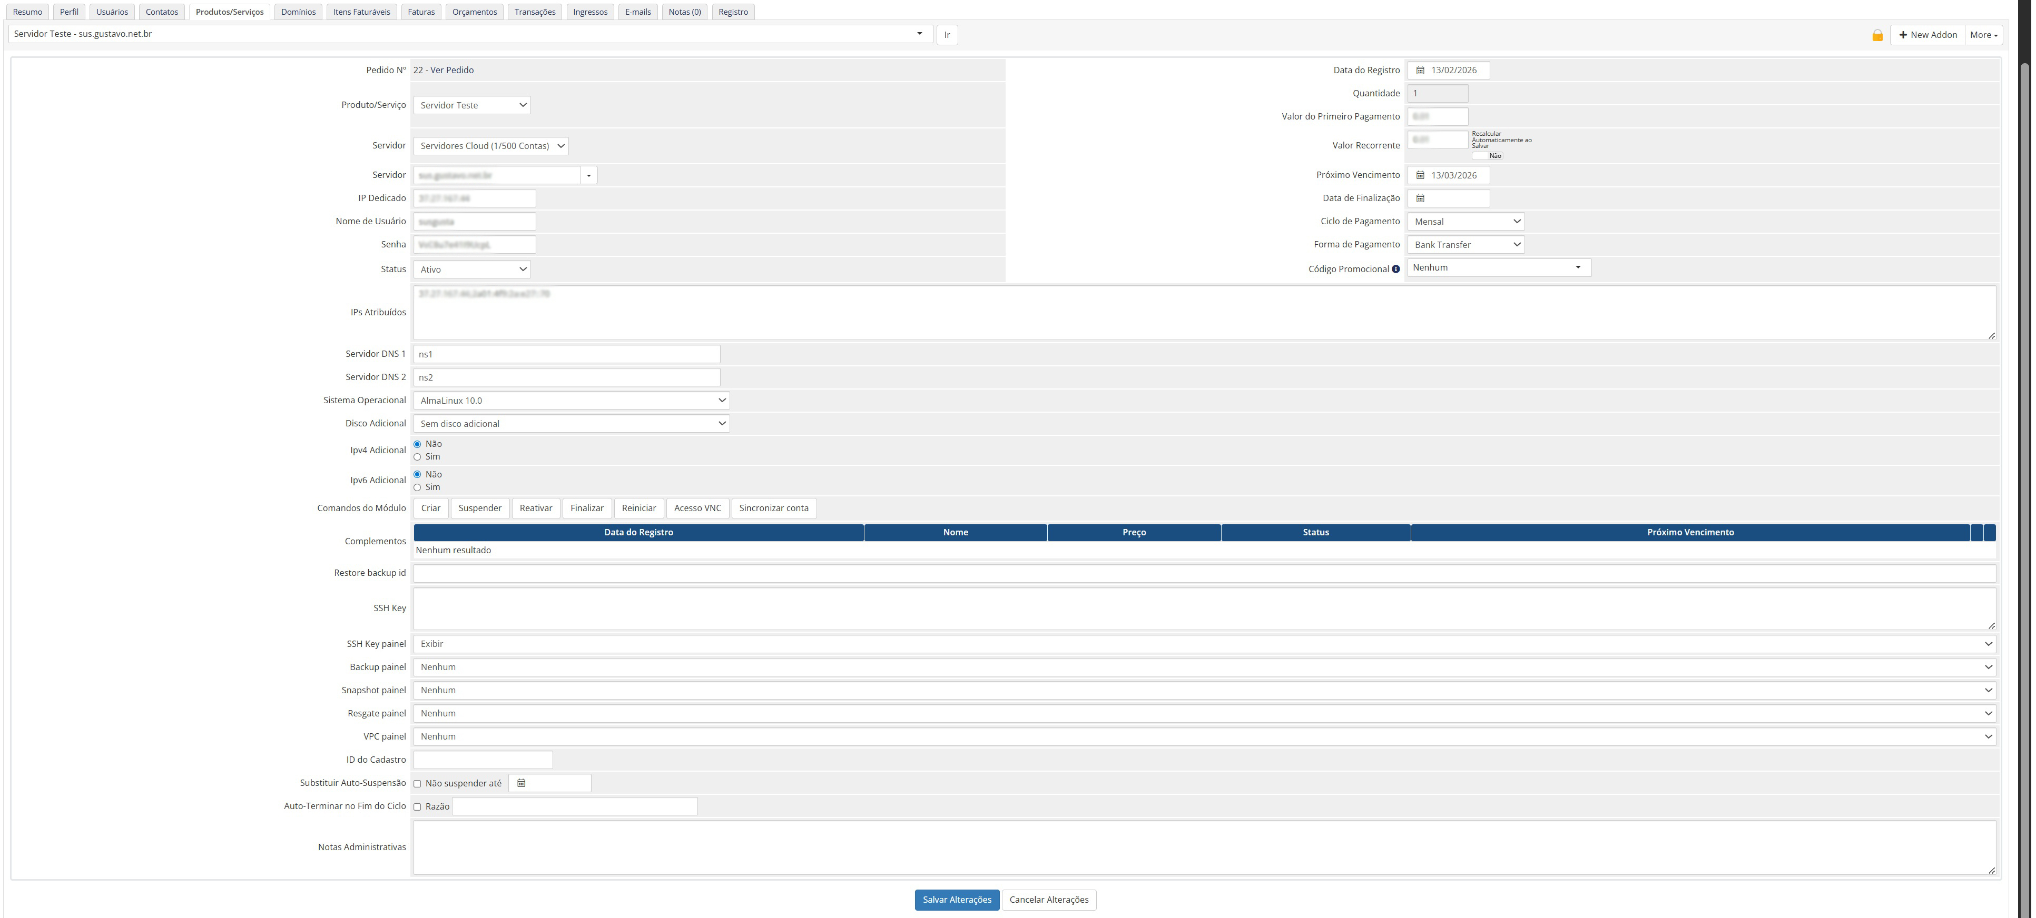
Task: Open calendar icon for Data do Registro
Action: pos(1420,71)
